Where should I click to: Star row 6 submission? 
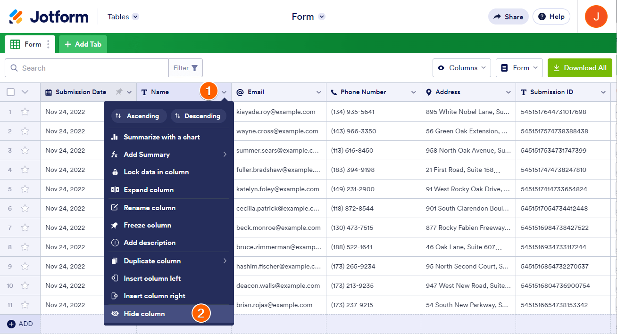click(25, 208)
